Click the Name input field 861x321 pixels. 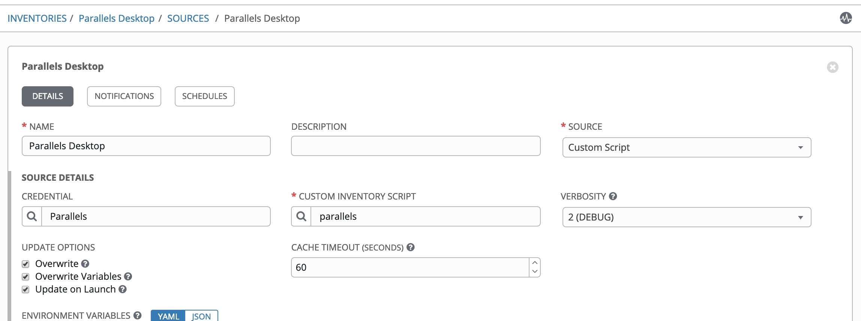pos(146,146)
